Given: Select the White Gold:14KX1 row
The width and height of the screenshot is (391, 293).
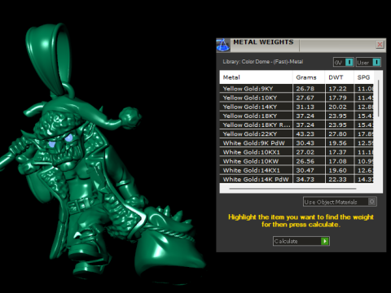Looking at the screenshot, I should point(297,170).
